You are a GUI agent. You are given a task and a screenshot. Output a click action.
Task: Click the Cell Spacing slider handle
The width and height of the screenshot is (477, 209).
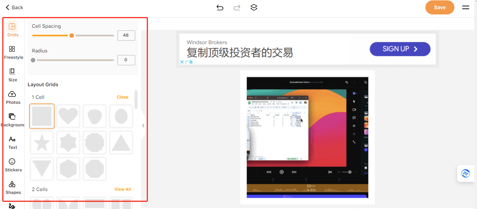point(72,36)
